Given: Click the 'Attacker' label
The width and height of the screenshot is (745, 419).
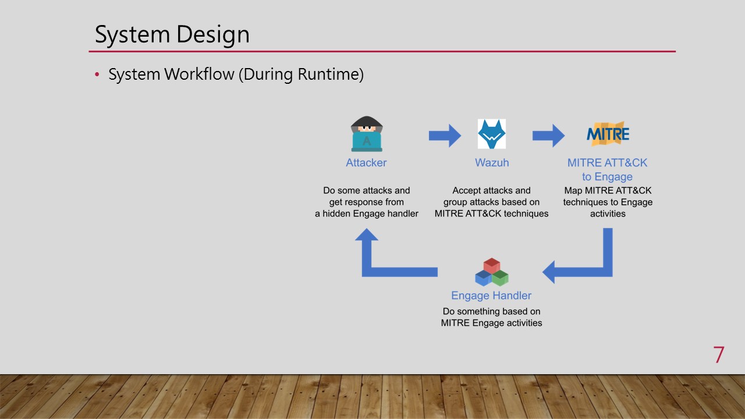Looking at the screenshot, I should click(366, 163).
